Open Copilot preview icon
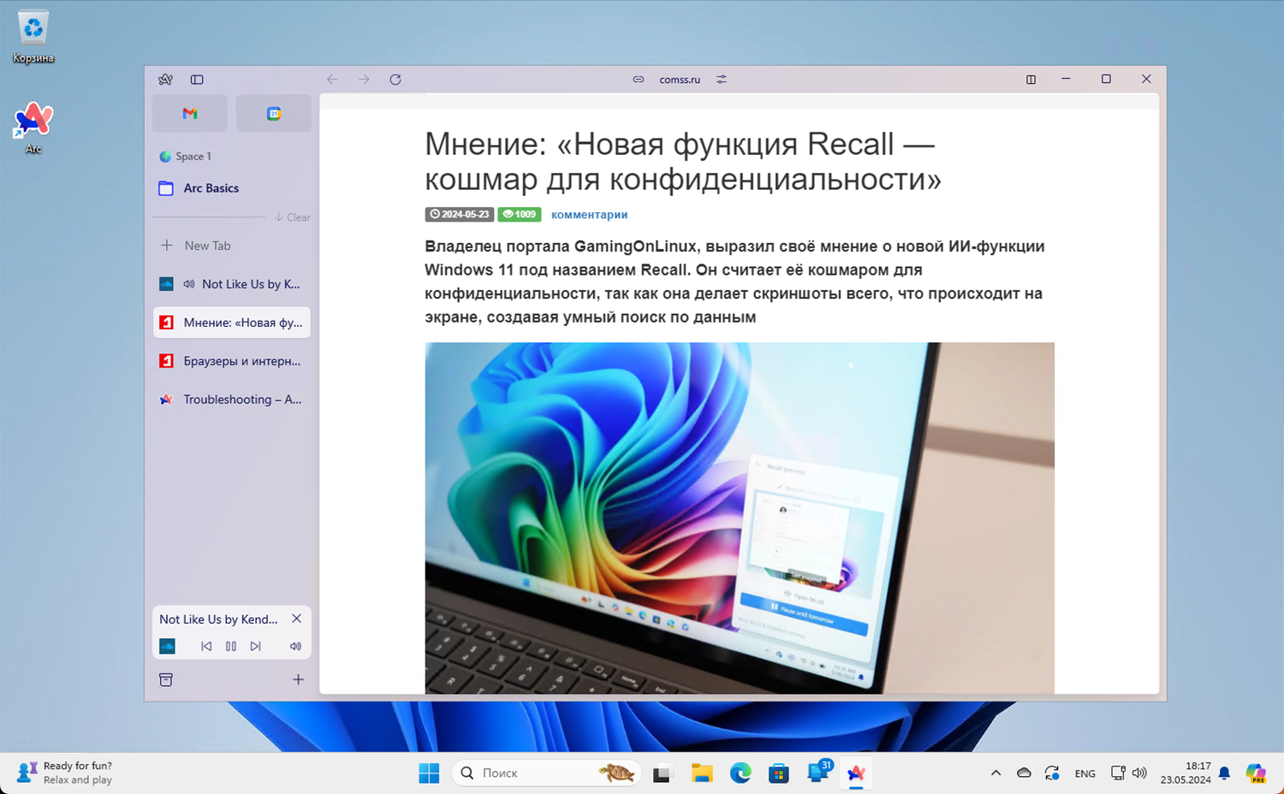The image size is (1284, 794). [1256, 773]
